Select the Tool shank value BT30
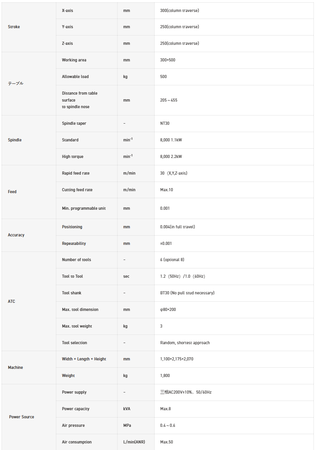 click(x=187, y=293)
